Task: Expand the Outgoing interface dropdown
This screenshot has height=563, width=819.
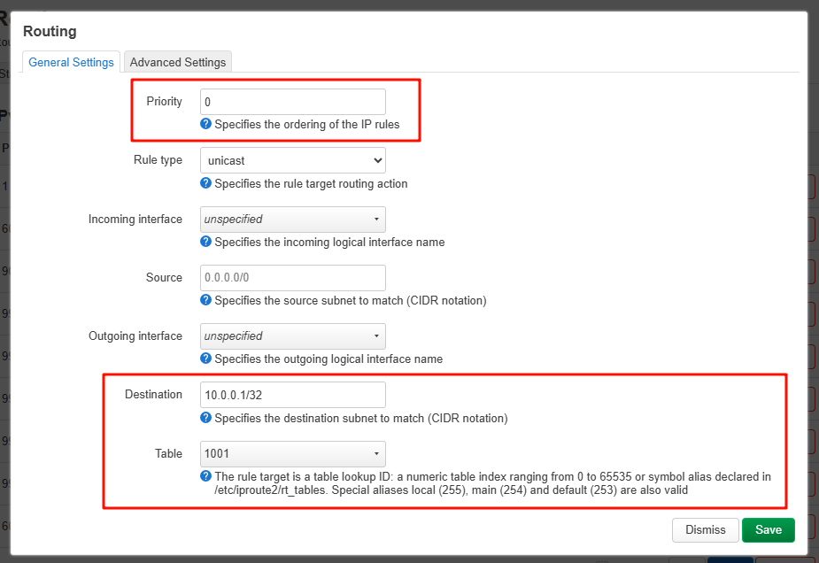Action: pyautogui.click(x=293, y=336)
